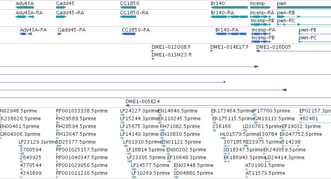The width and height of the screenshot is (331, 179).
Task: Click the LP10269.5prime EST label
Action: click(x=151, y=173)
